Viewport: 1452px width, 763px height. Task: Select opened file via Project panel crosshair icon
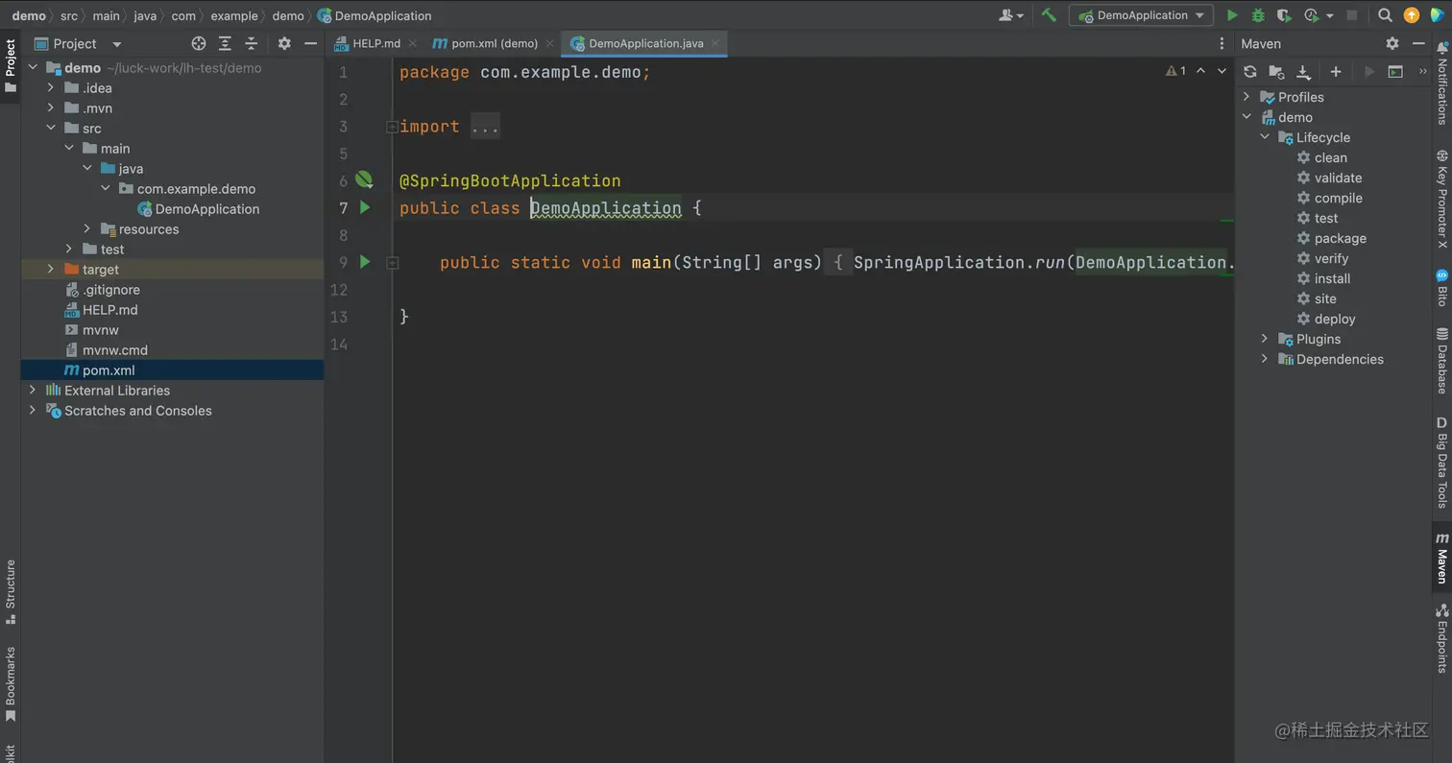click(199, 43)
